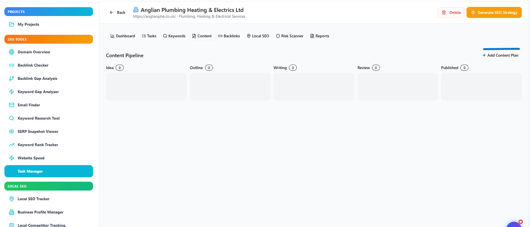Click the Published column count badge
The height and width of the screenshot is (227, 530).
pos(464,68)
